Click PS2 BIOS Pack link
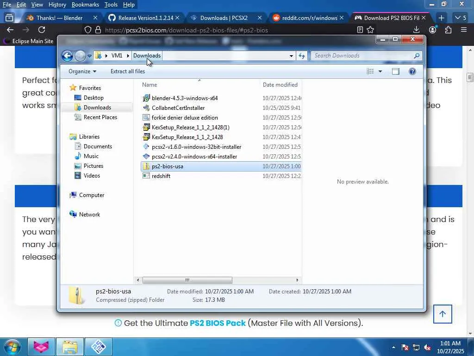The image size is (474, 356). (x=218, y=323)
